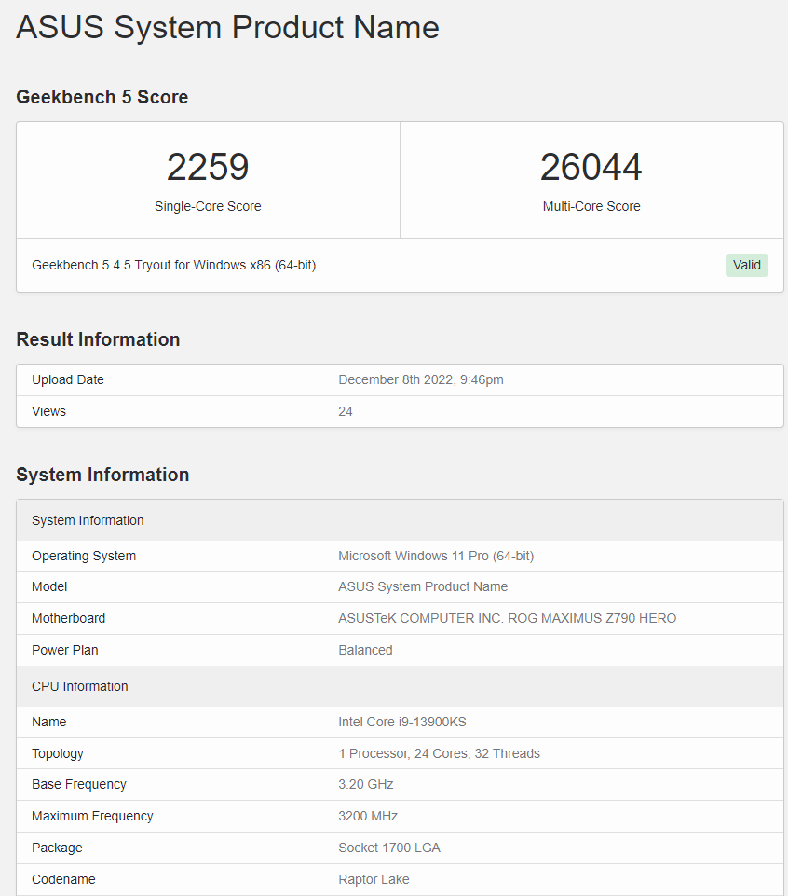Select the 'Balanced' power plan value
Viewport: 788px width, 896px height.
(365, 650)
